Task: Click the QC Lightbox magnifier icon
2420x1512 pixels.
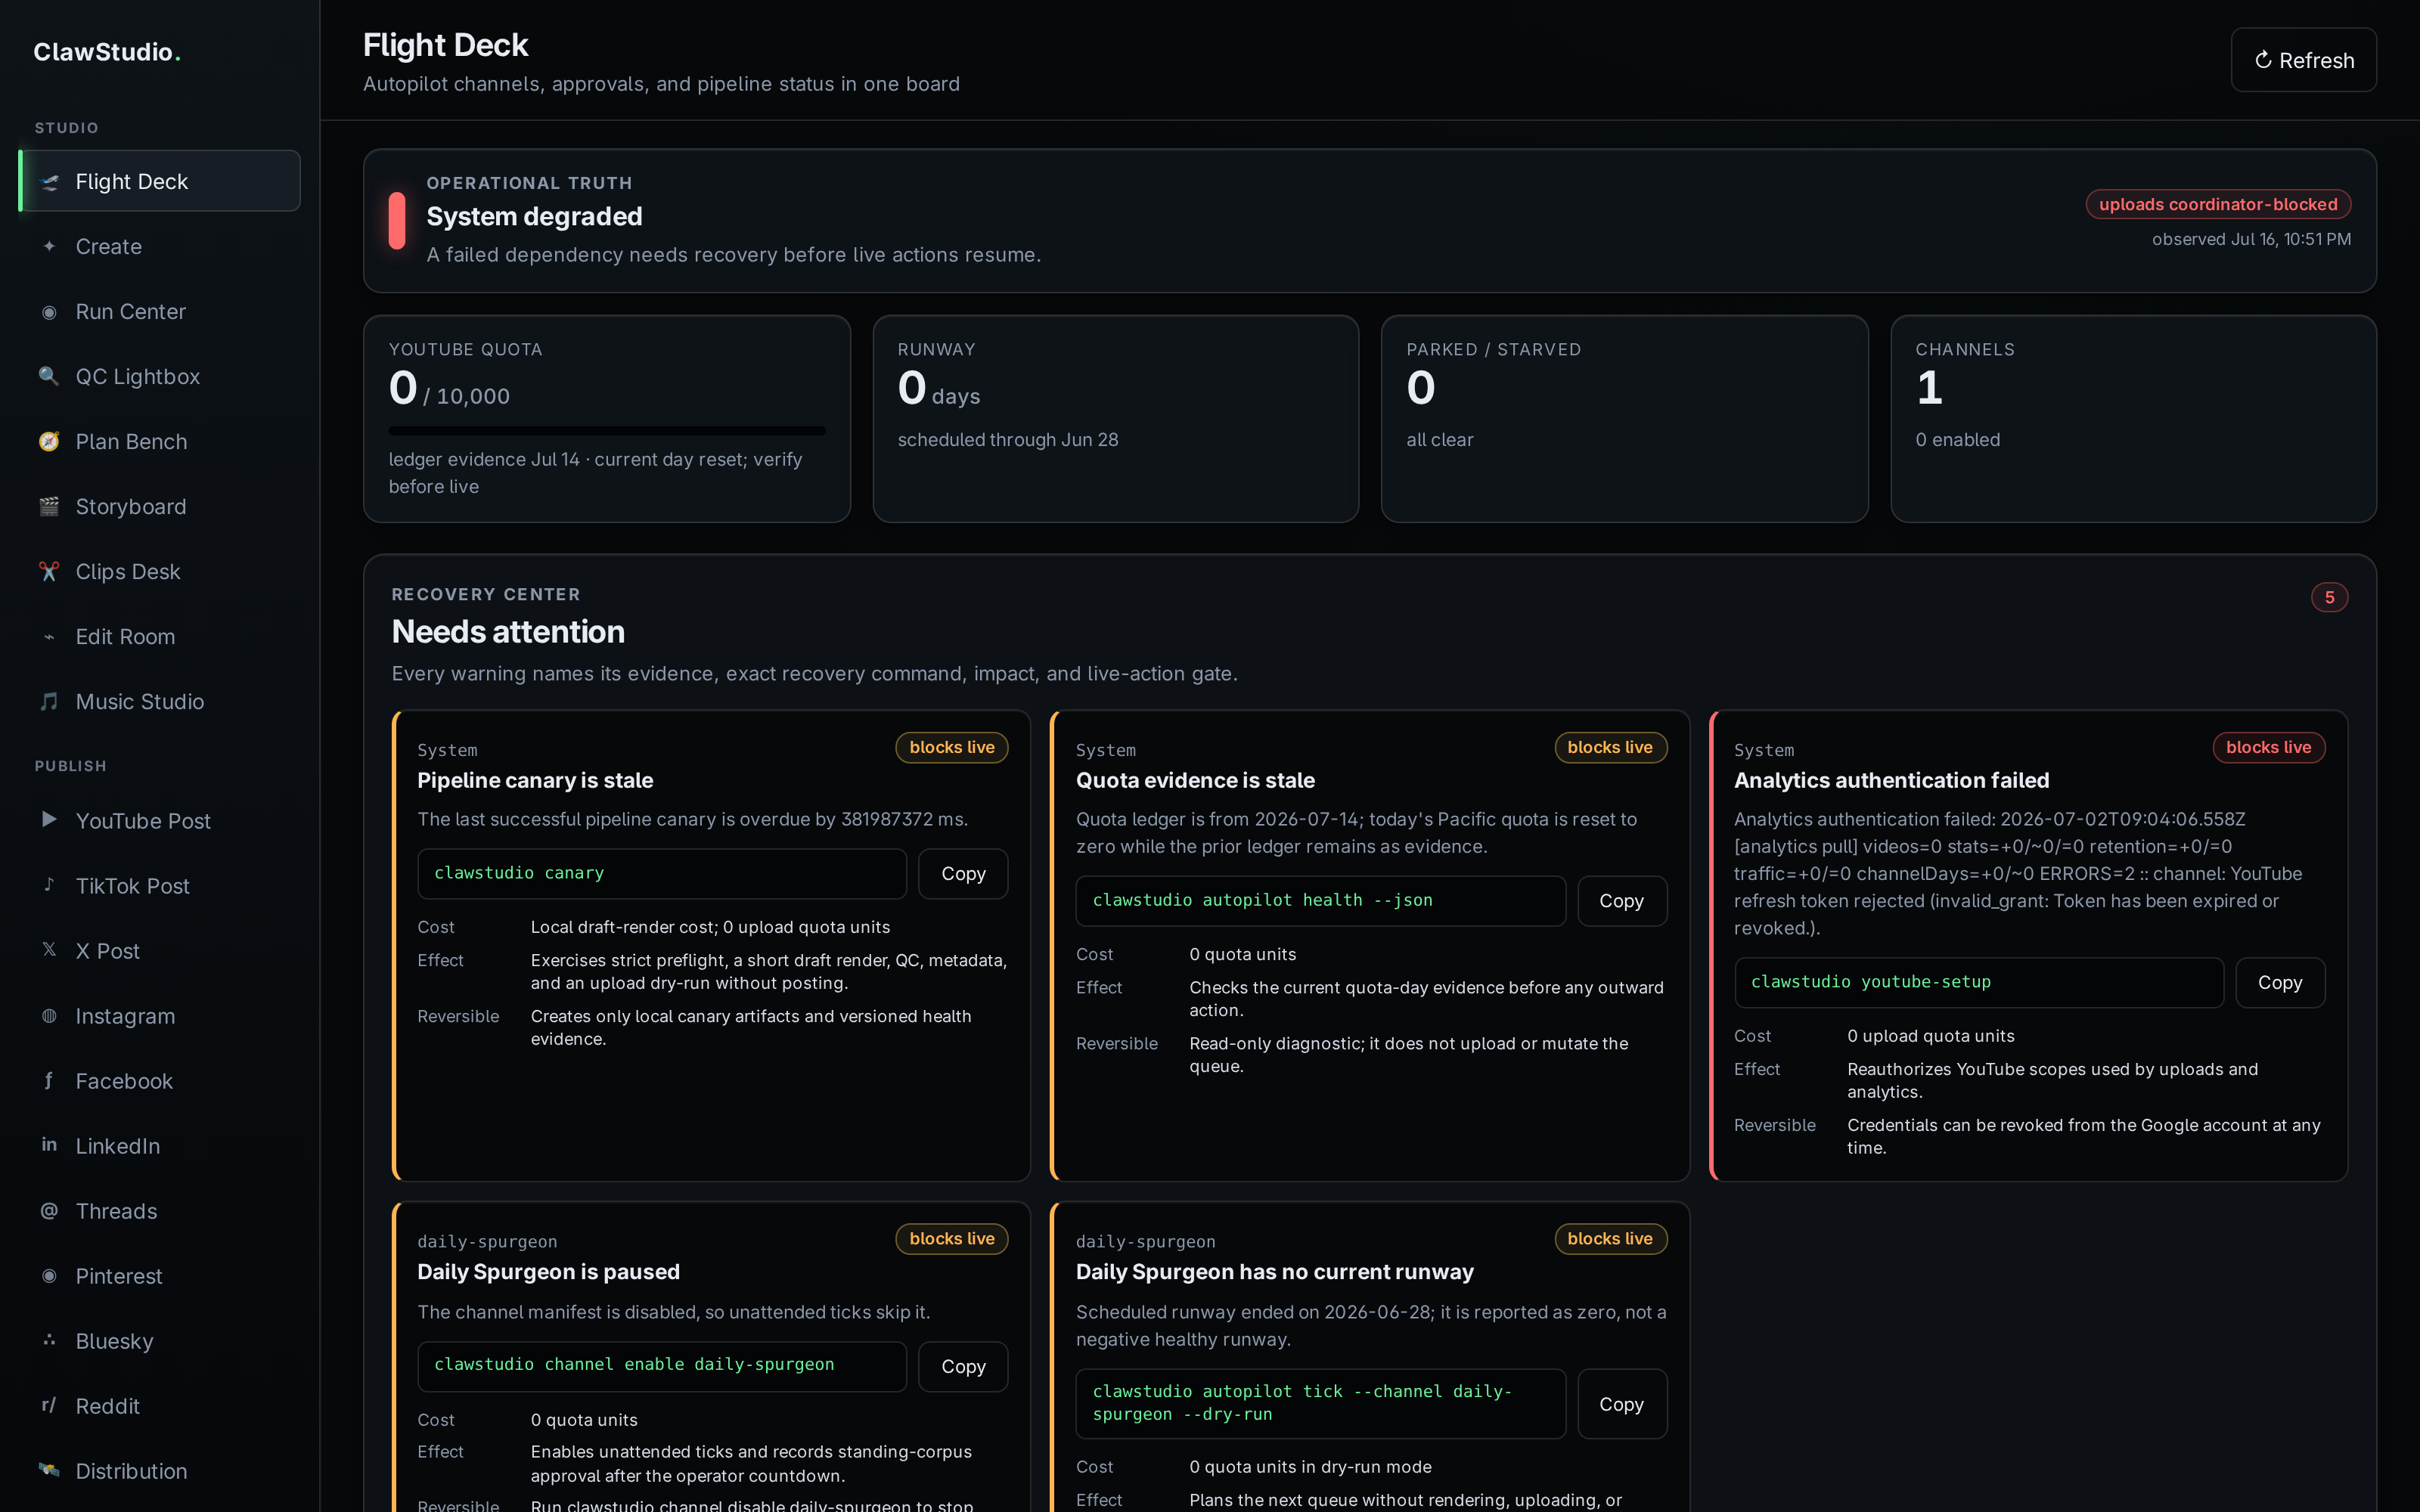Action: pyautogui.click(x=49, y=377)
